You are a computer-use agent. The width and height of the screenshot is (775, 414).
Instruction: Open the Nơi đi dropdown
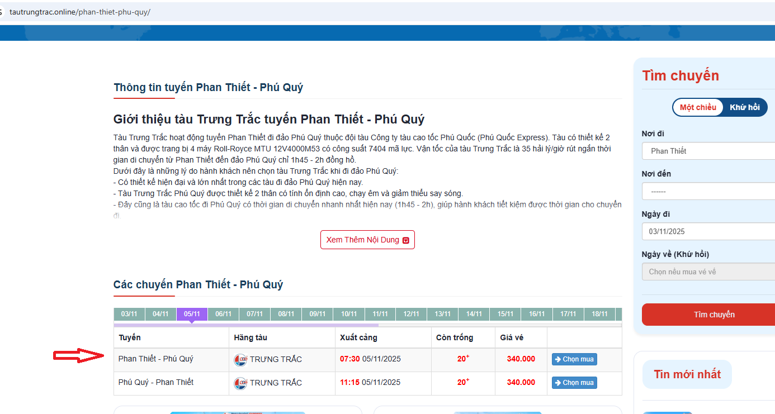708,151
